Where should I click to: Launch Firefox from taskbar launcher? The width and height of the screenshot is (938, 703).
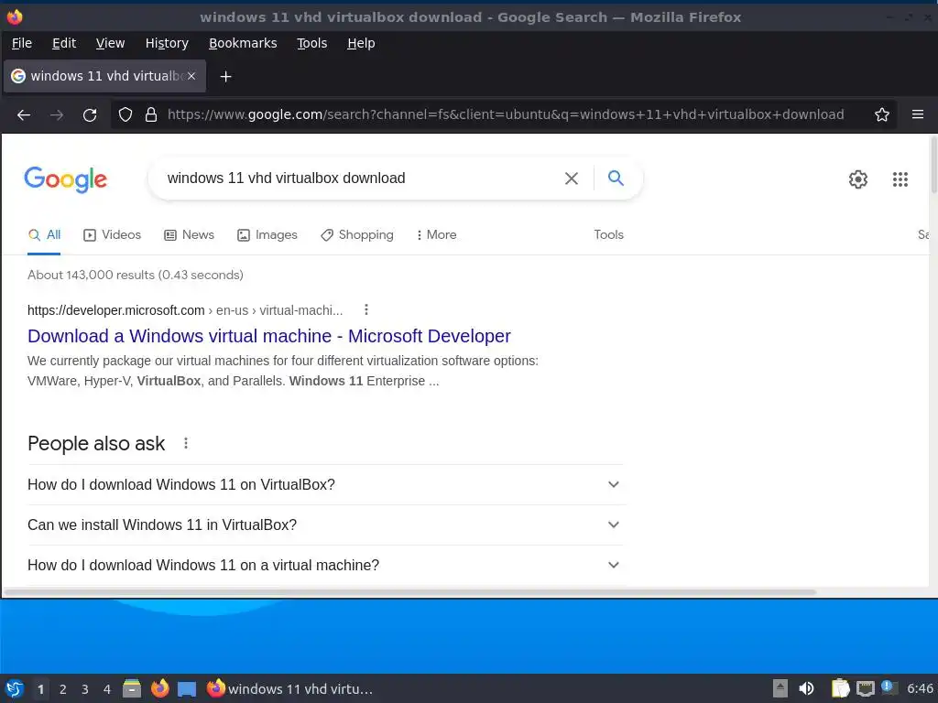pos(159,688)
